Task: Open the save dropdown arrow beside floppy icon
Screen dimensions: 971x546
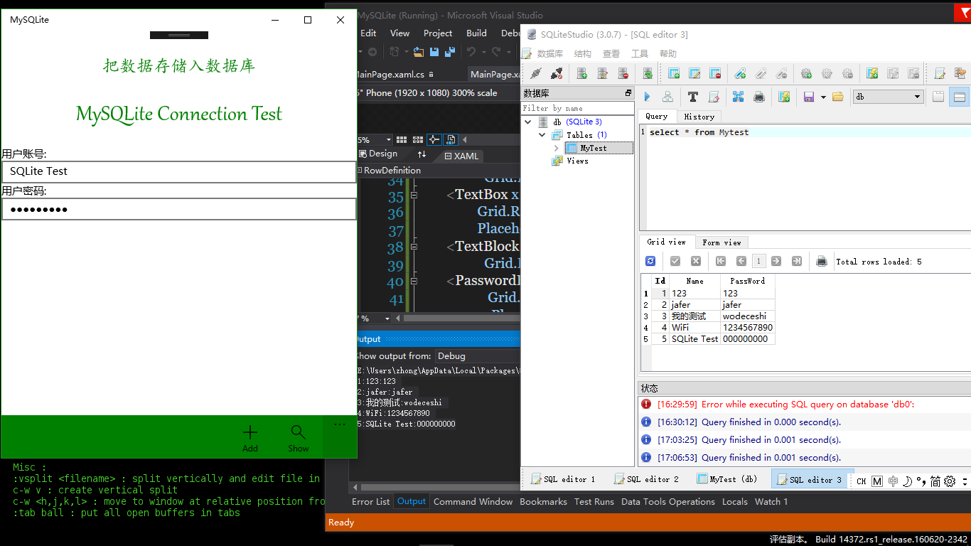Action: pyautogui.click(x=823, y=97)
